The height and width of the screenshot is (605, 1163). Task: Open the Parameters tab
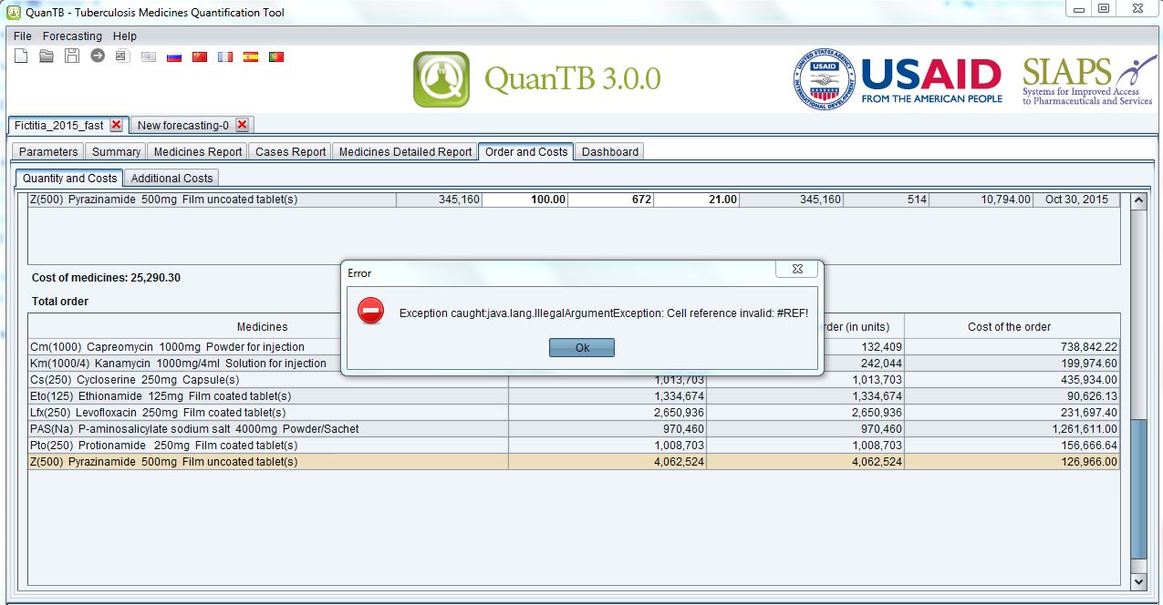[48, 152]
